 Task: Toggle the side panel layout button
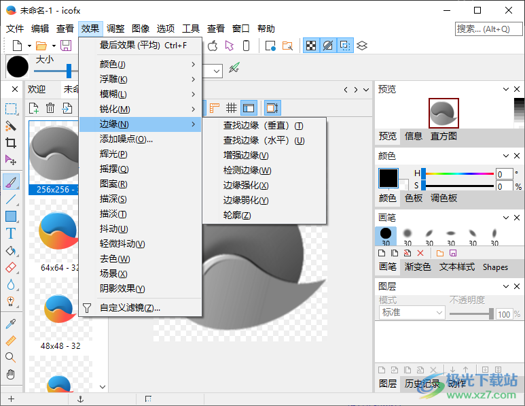coord(249,108)
